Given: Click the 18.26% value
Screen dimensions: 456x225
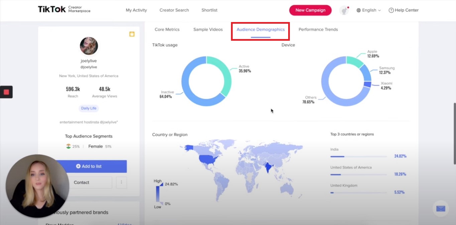Looking at the screenshot, I should [x=400, y=174].
